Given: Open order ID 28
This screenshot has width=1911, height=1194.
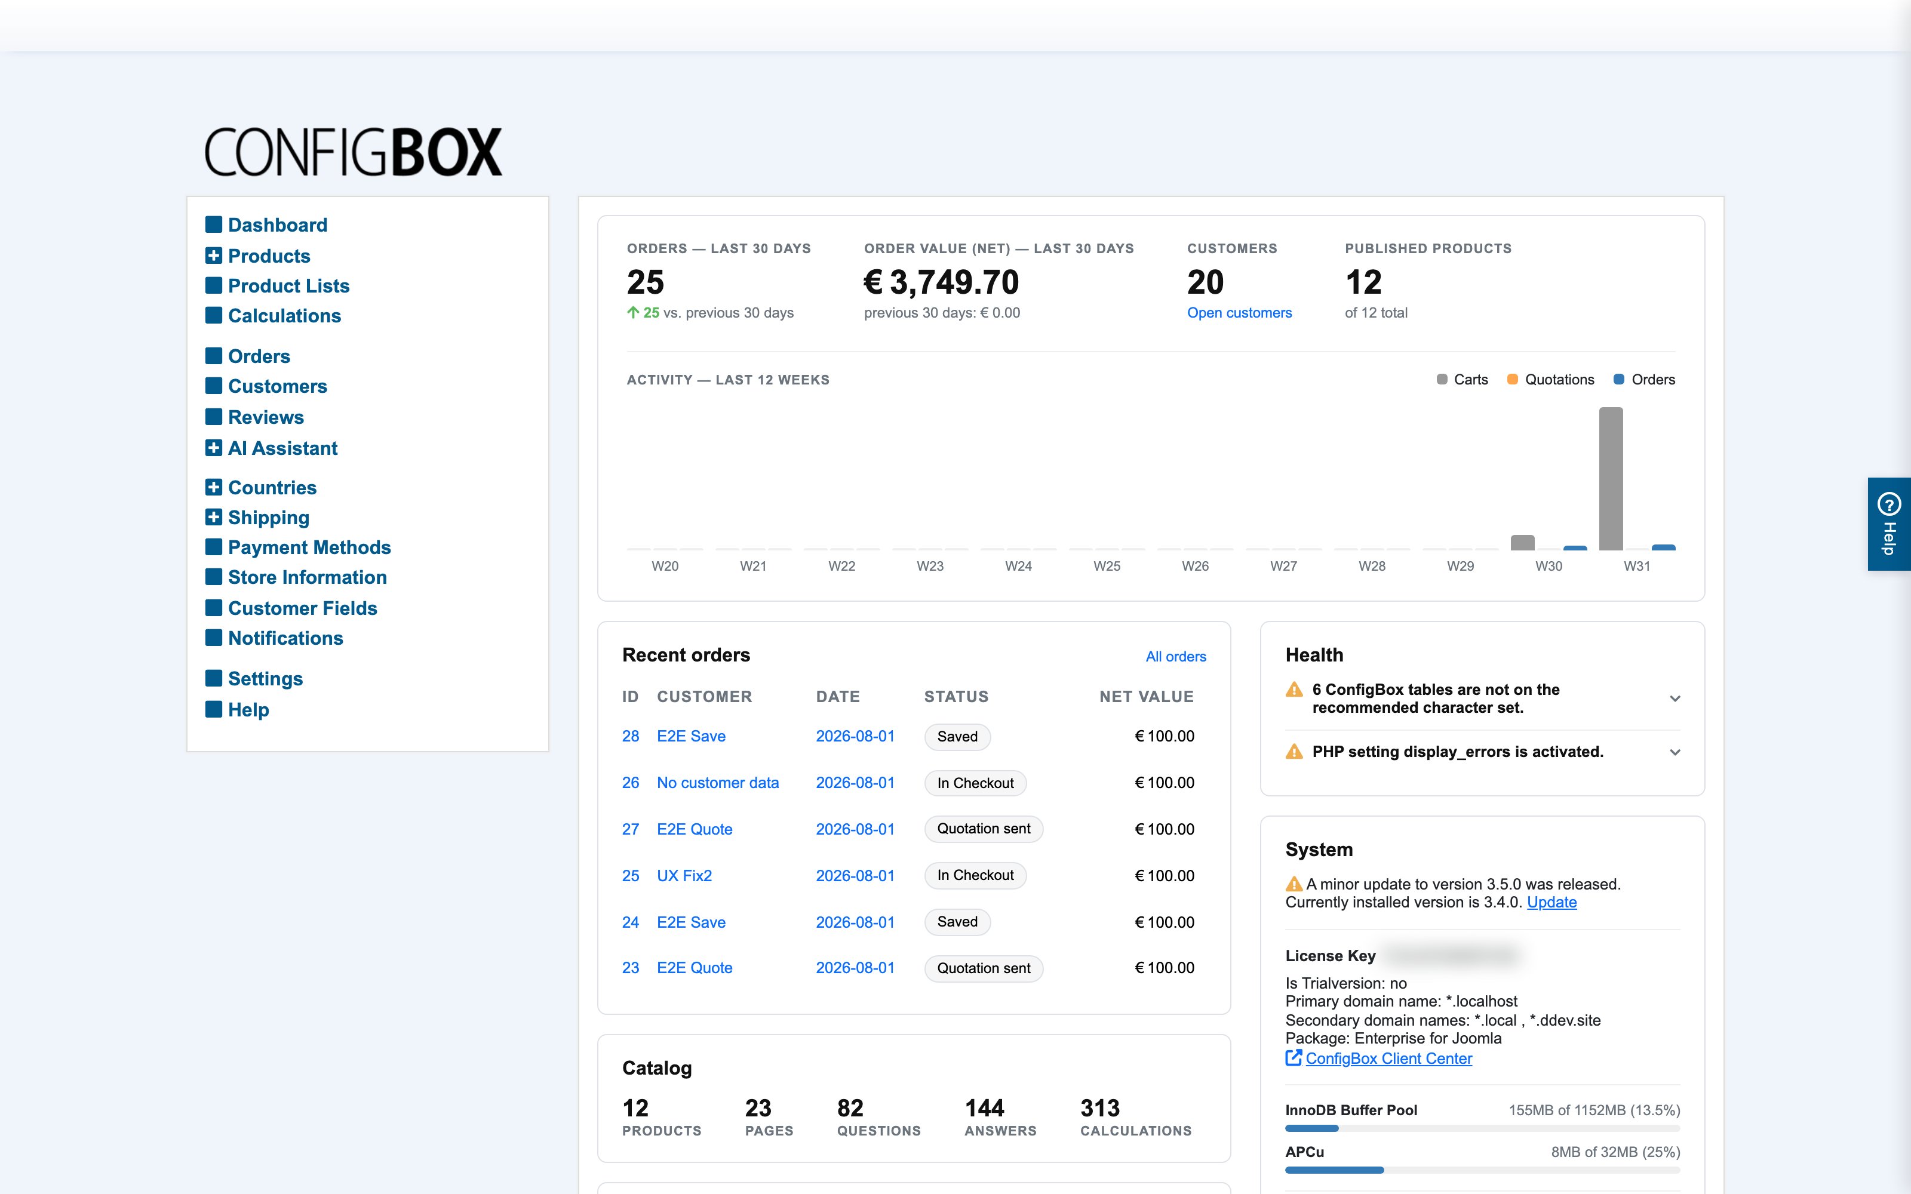Looking at the screenshot, I should pos(630,736).
